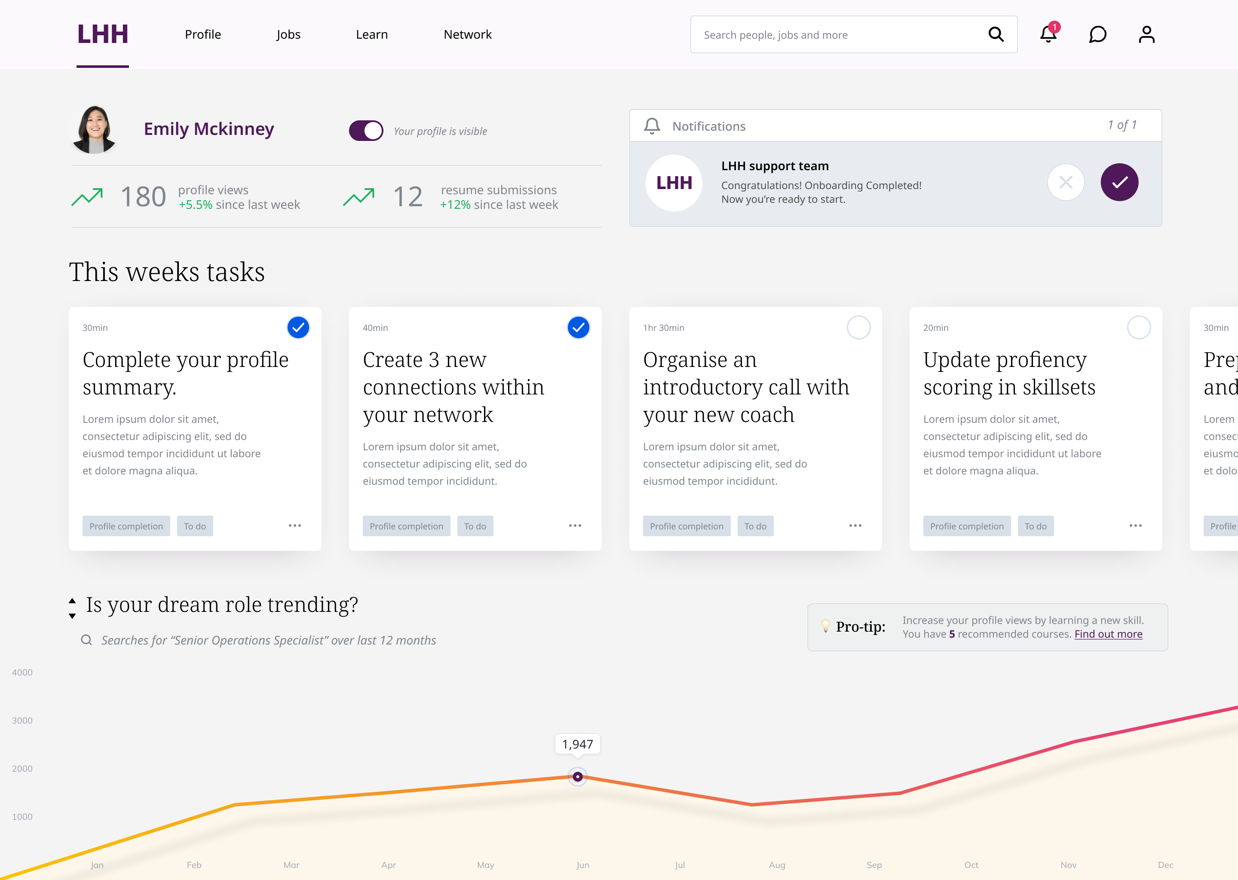1238x880 pixels.
Task: Click the "1 of 1" notifications counter
Action: (x=1122, y=125)
